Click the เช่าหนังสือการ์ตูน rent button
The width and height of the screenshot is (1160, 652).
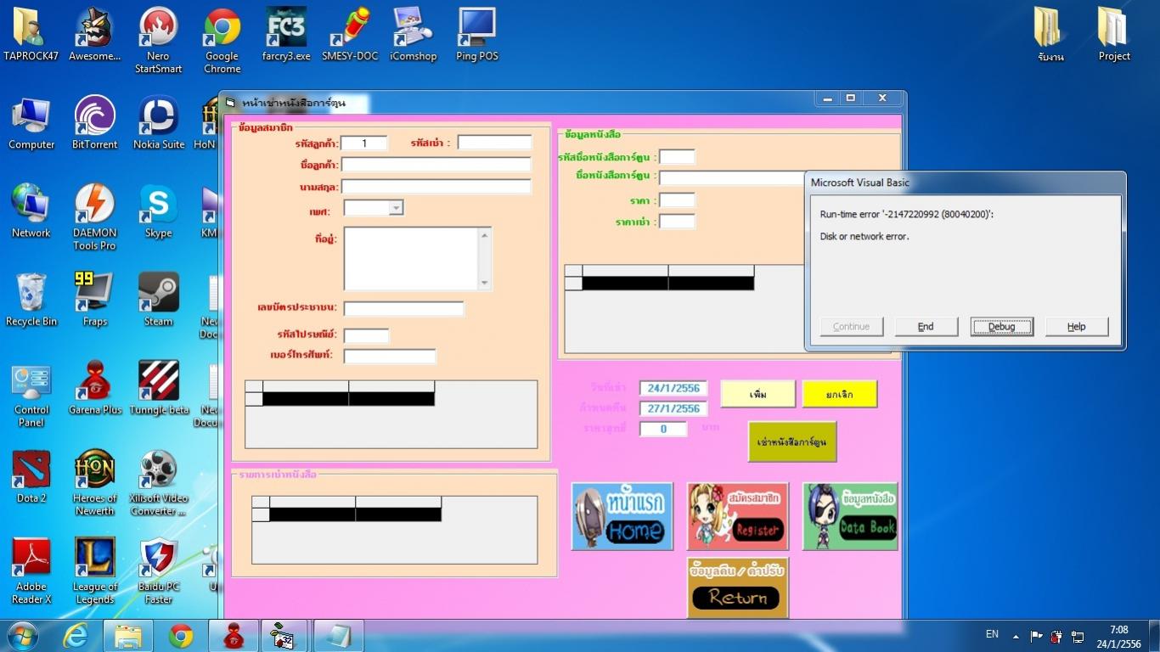pyautogui.click(x=792, y=442)
